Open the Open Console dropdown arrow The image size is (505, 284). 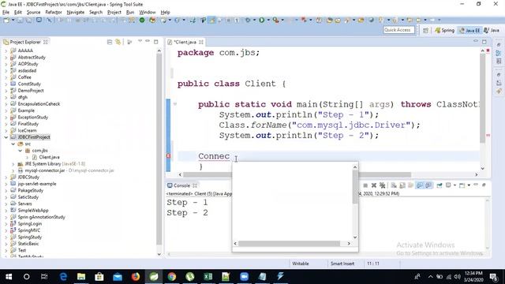click(469, 185)
